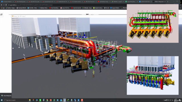Switch to the BIM CHILLER PLANT tab
This screenshot has width=182, height=102.
[145, 2]
